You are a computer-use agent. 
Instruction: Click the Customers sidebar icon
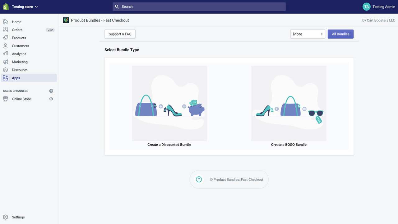[5, 46]
